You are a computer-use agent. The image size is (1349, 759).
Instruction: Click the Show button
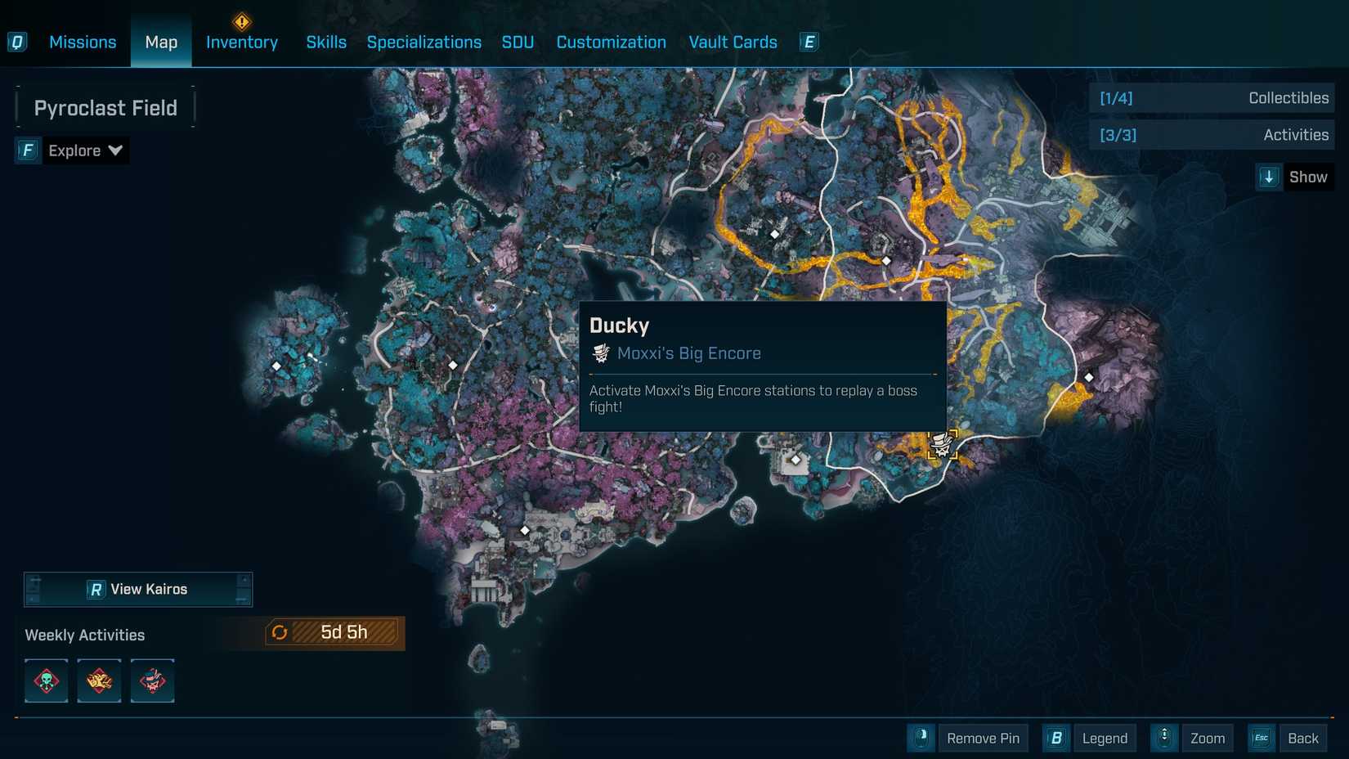tap(1308, 177)
